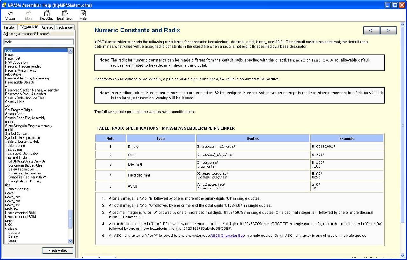
Task: Choose the "Declare" sub-entry under Variable
Action: pos(14,233)
